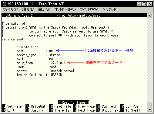Click the value 'stream'

(55, 55)
